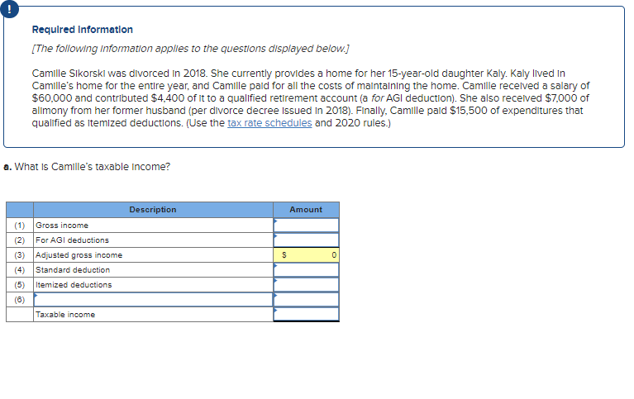Click the question 'What is Camille's taxable income?'

tap(93, 167)
